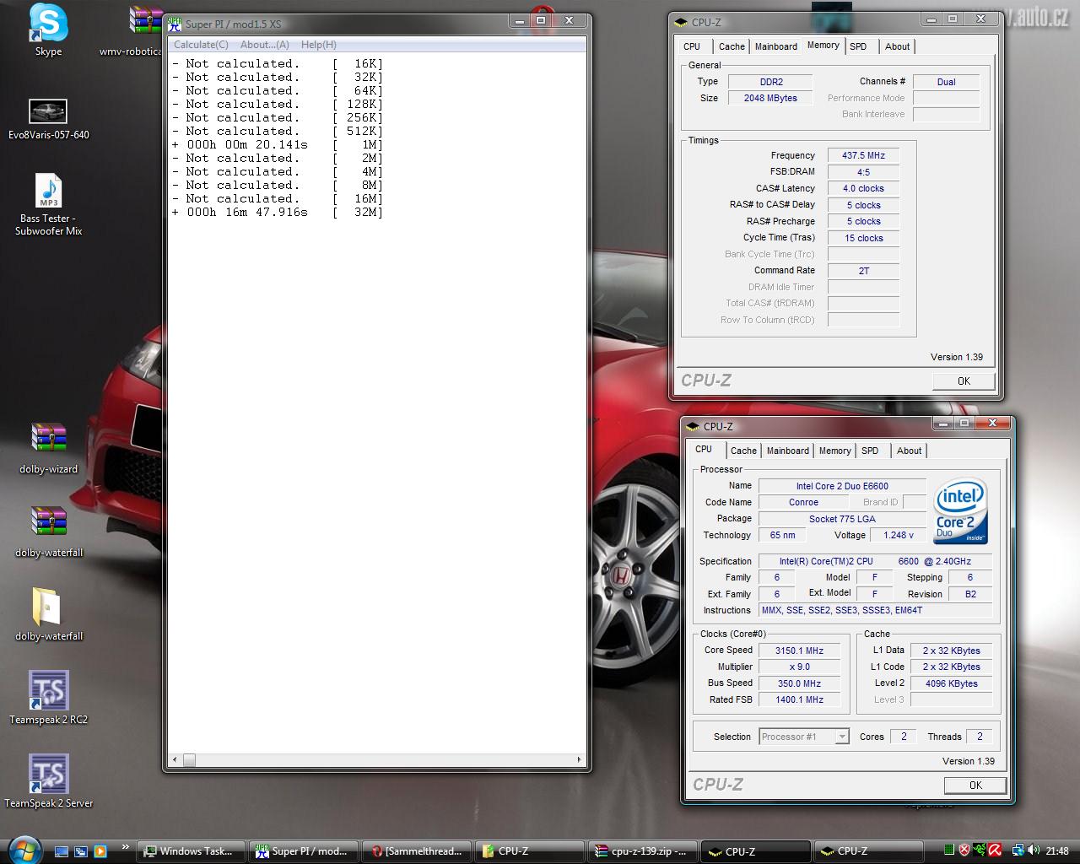The image size is (1080, 864).
Task: Open the red antivirus tray icon
Action: click(995, 850)
